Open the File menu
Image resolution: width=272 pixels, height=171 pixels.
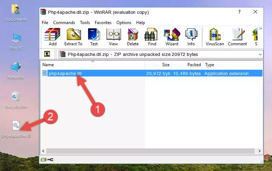point(45,23)
